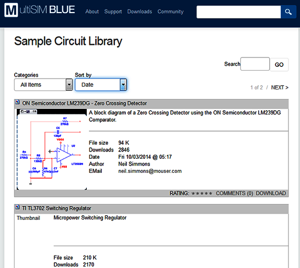The width and height of the screenshot is (300, 268).
Task: Open the Downloads menu
Action: click(x=140, y=11)
